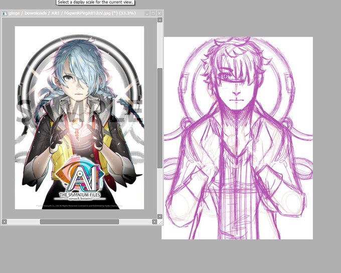This screenshot has height=273, width=341.
Task: Maximize the FGqwzRPVgAU32zV.jpg reference window
Action: pyautogui.click(x=153, y=13)
